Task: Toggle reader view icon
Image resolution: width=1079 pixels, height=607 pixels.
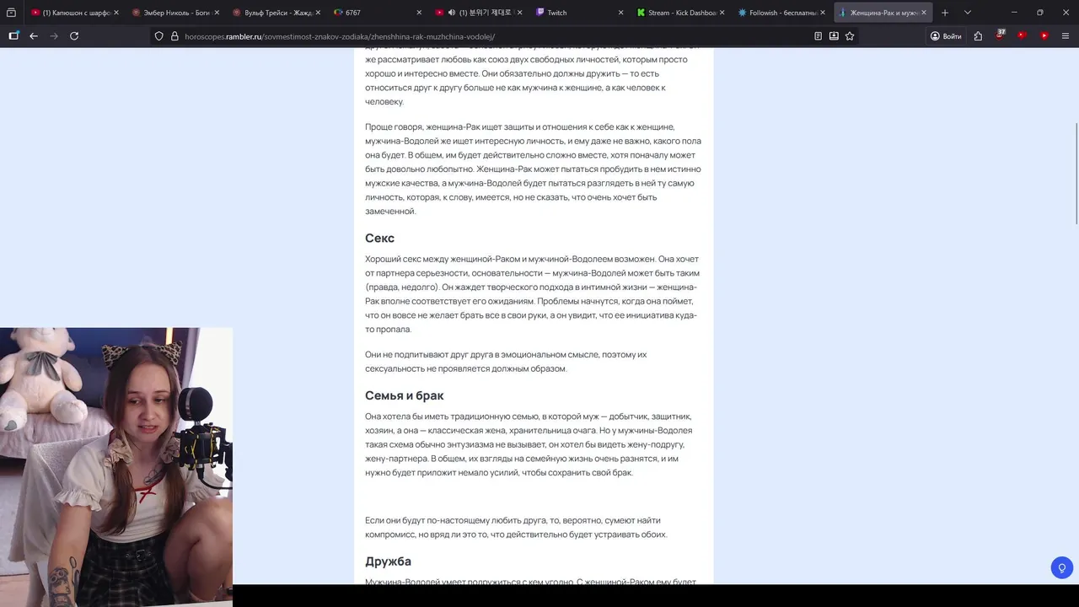Action: (818, 36)
